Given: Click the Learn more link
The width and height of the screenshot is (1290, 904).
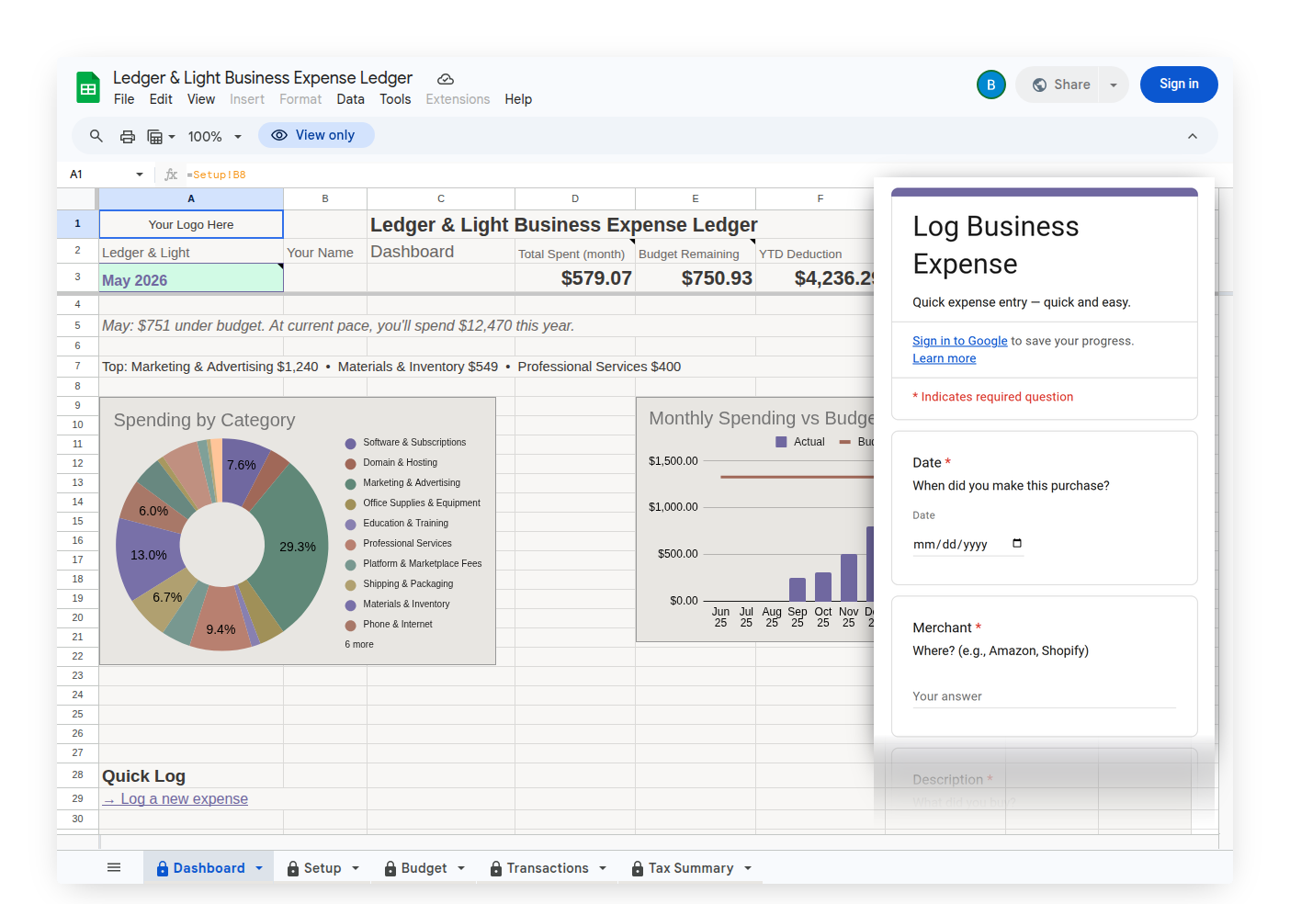Looking at the screenshot, I should coord(944,358).
